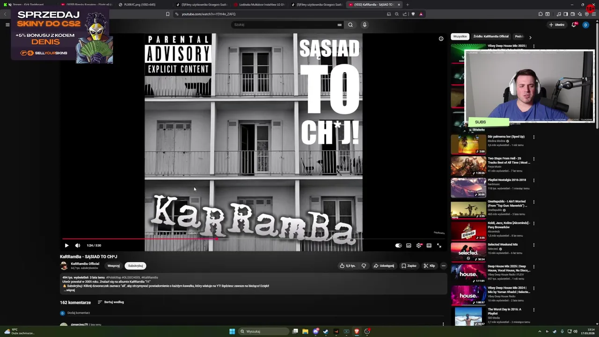
Task: Switch to the Stream - Kick Dashboard tab
Action: [x=27, y=5]
